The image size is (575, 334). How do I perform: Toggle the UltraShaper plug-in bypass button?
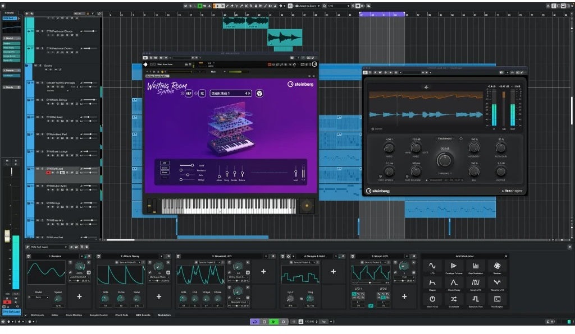(365, 72)
